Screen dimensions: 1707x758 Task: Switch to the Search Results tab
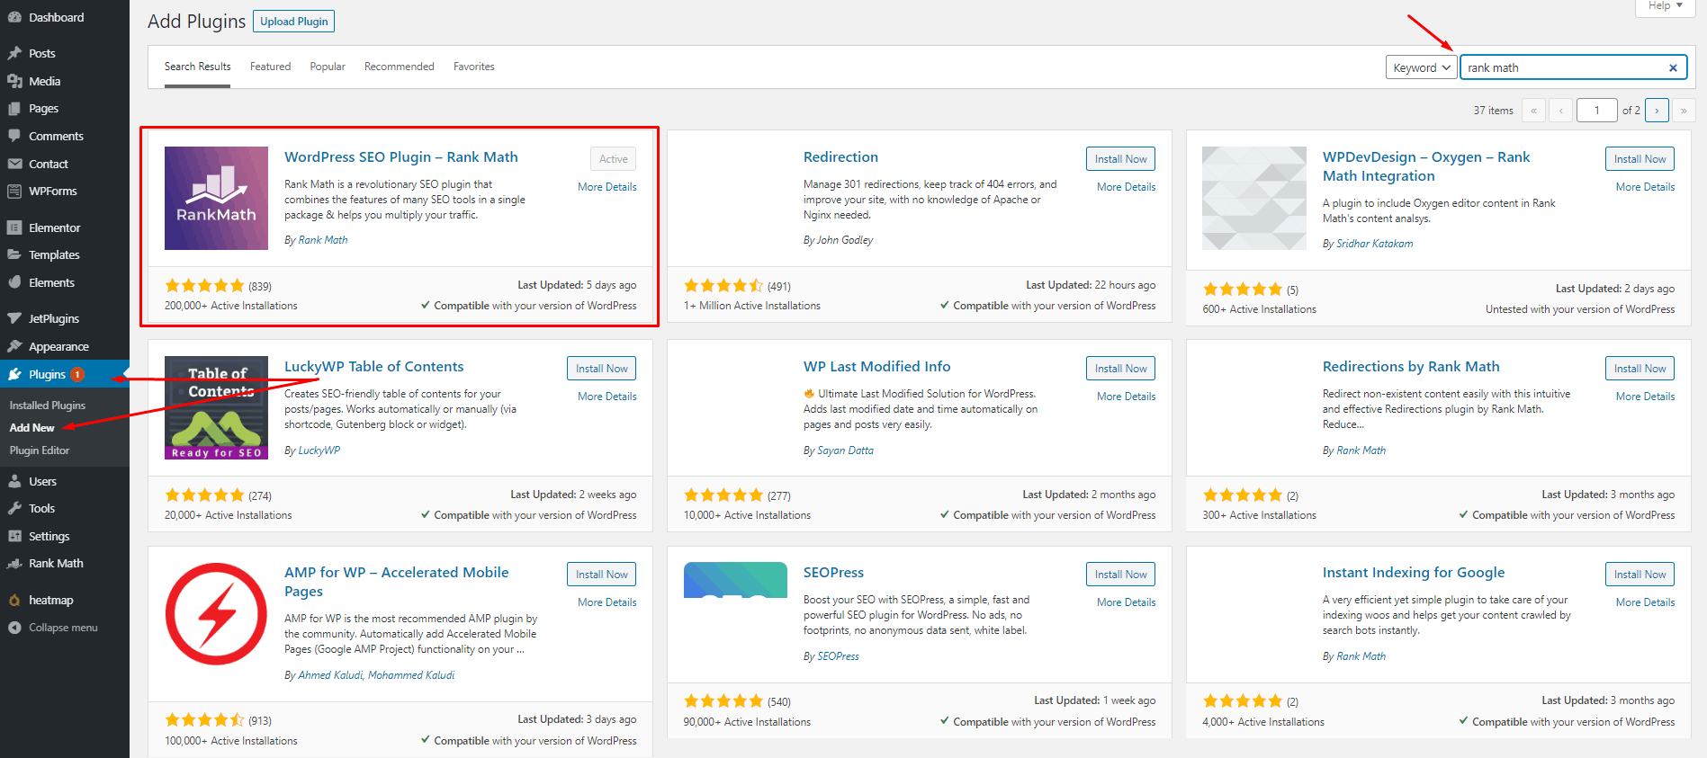coord(197,67)
